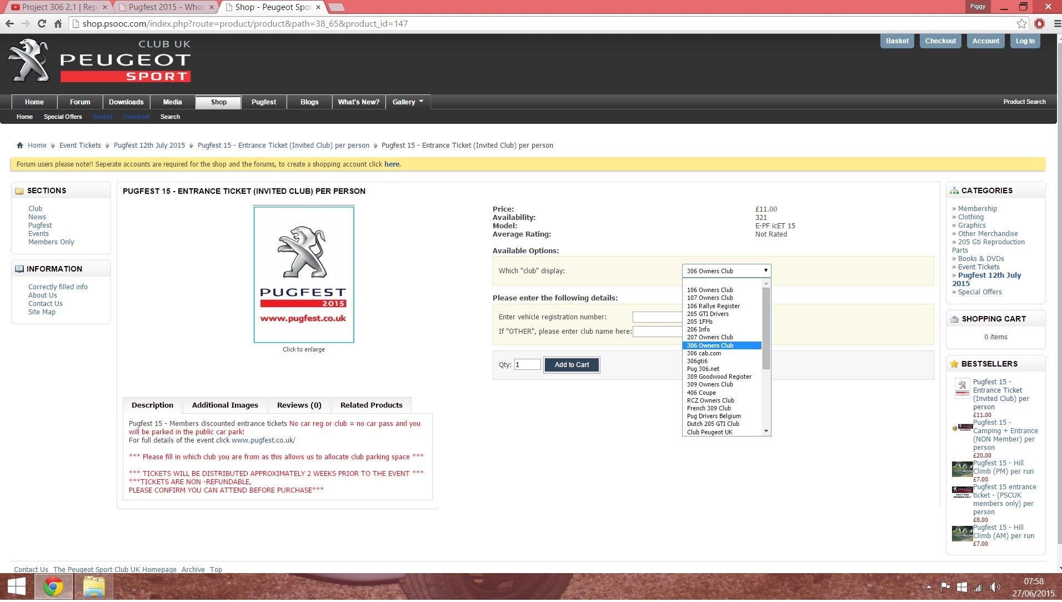This screenshot has height=602, width=1062.
Task: Click the Pugfest 2015 product image
Action: [x=304, y=275]
